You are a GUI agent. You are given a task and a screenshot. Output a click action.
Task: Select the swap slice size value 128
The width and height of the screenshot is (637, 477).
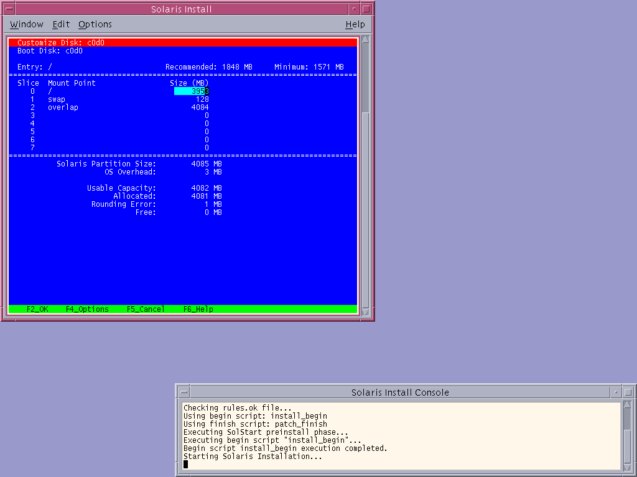click(202, 99)
